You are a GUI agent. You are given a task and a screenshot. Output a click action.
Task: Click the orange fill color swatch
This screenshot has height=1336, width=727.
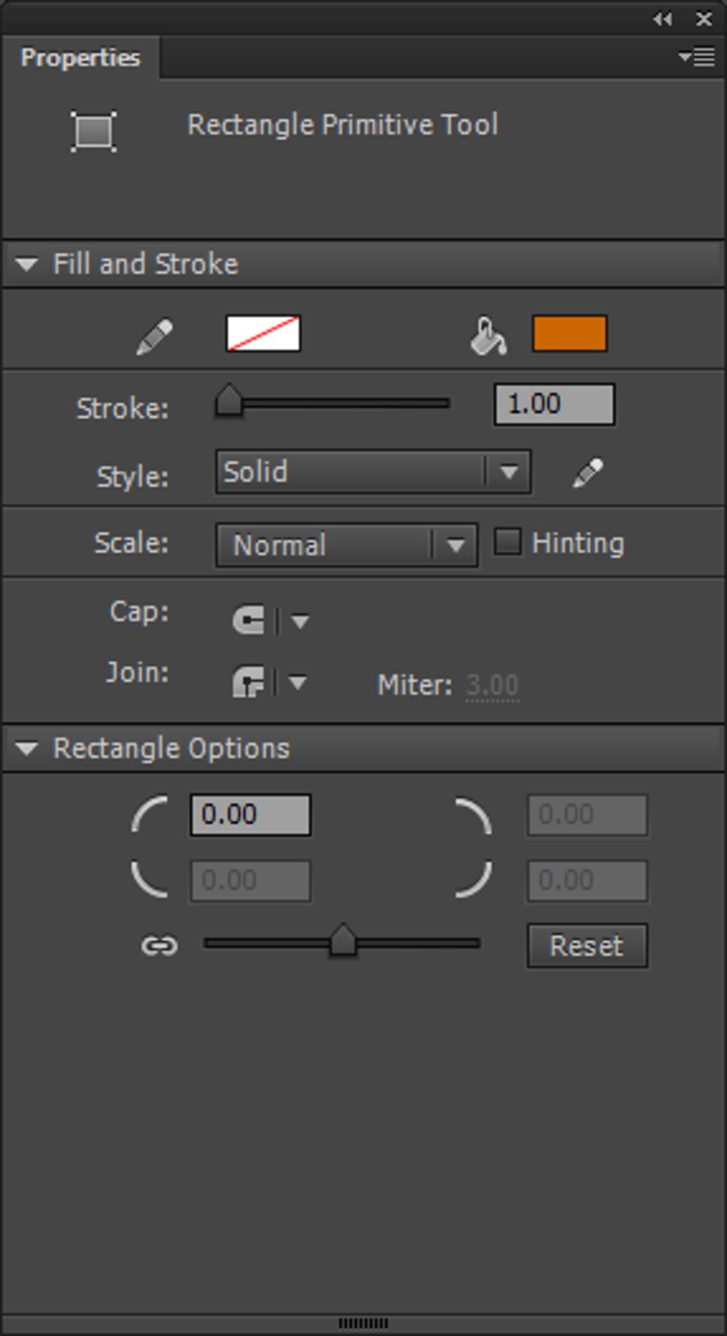click(569, 334)
